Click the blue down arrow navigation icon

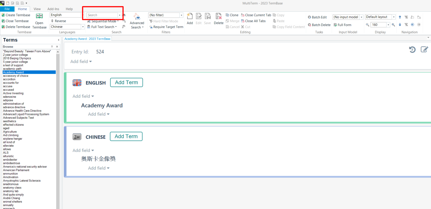tap(400, 25)
